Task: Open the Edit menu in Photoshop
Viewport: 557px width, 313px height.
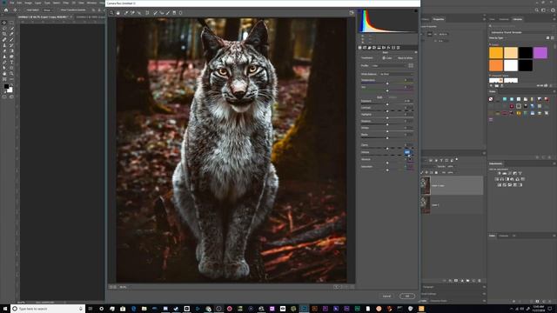Action: click(19, 3)
